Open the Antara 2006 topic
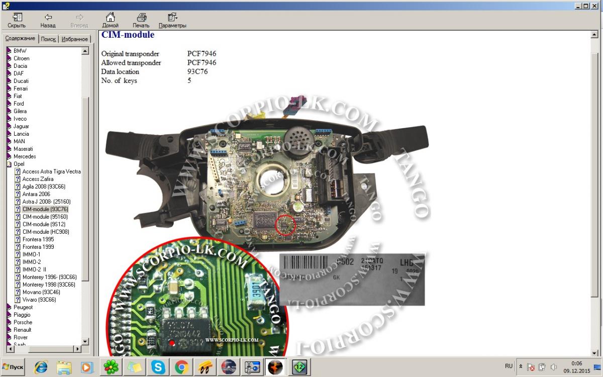The height and width of the screenshot is (377, 603). (36, 194)
